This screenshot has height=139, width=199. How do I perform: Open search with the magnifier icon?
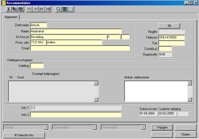[58, 9]
